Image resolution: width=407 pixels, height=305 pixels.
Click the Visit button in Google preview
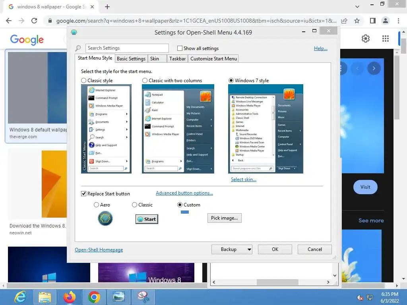click(x=365, y=187)
